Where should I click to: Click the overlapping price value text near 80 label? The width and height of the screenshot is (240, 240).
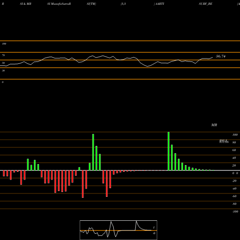[x=224, y=142]
